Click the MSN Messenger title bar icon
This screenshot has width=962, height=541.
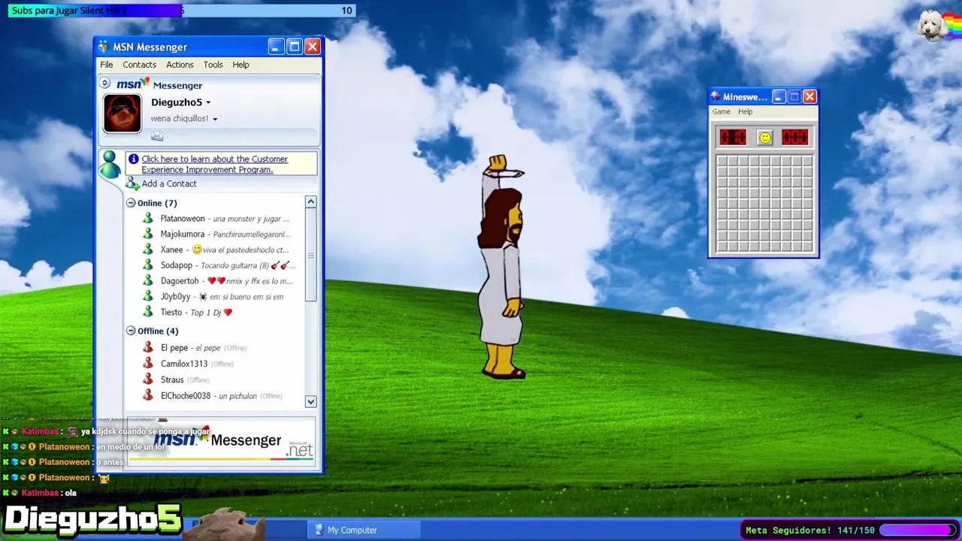(103, 47)
